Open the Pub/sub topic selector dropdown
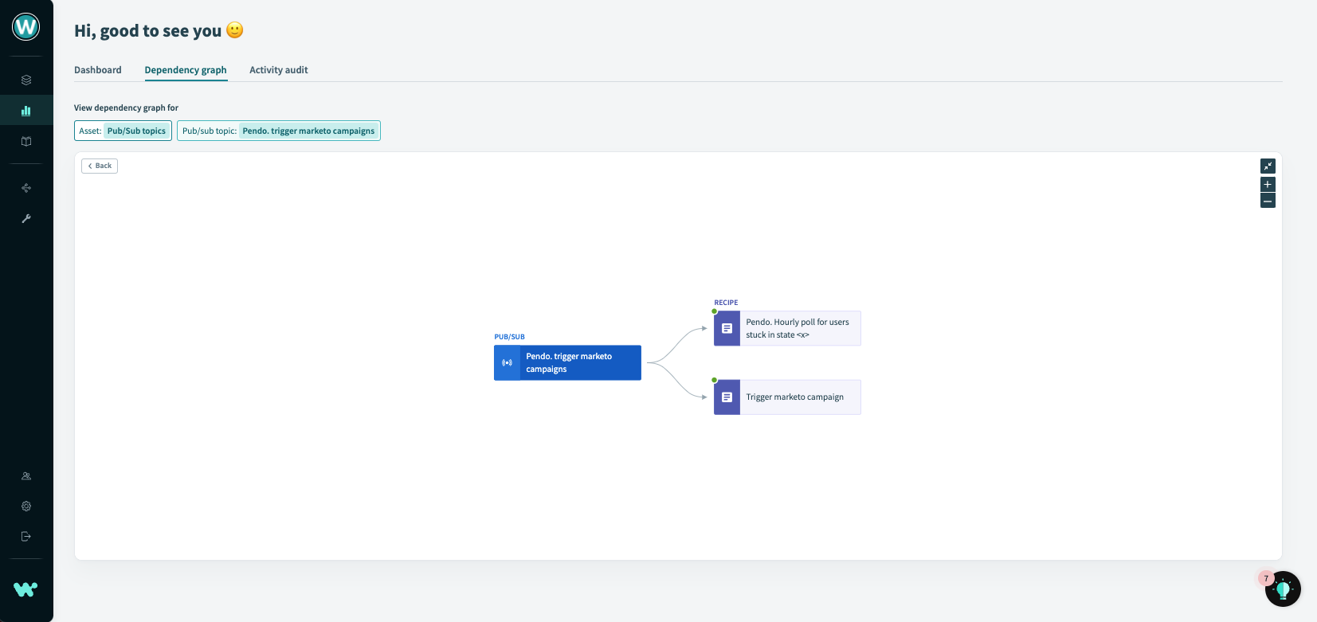1317x622 pixels. pos(279,131)
